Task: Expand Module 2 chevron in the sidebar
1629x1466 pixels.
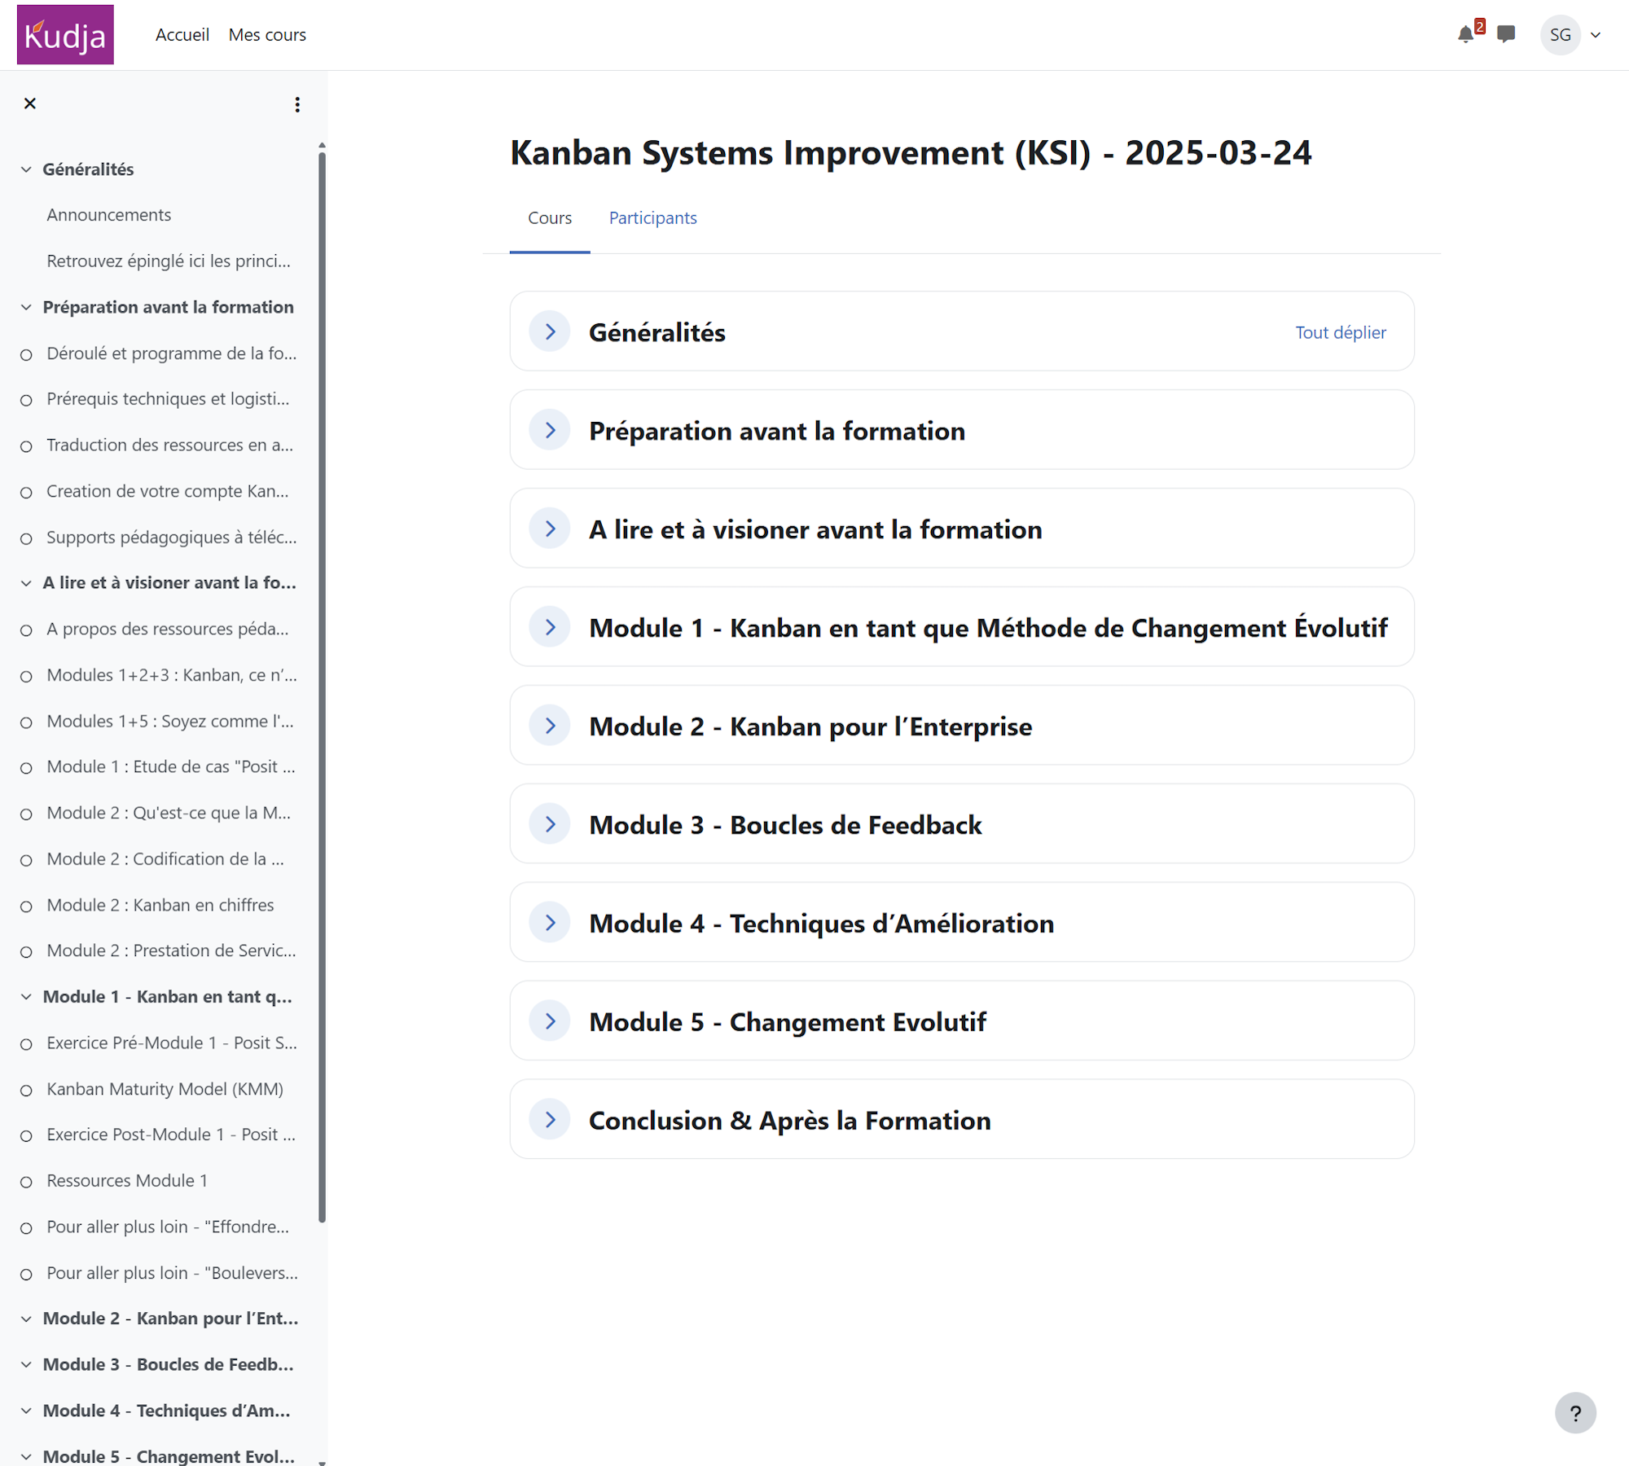Action: [26, 1319]
